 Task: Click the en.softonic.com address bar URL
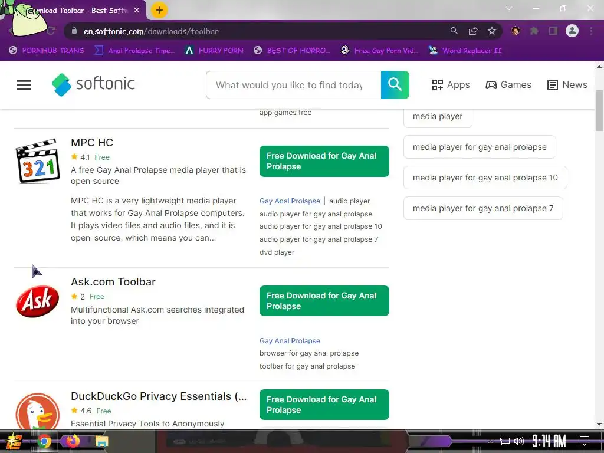click(151, 32)
